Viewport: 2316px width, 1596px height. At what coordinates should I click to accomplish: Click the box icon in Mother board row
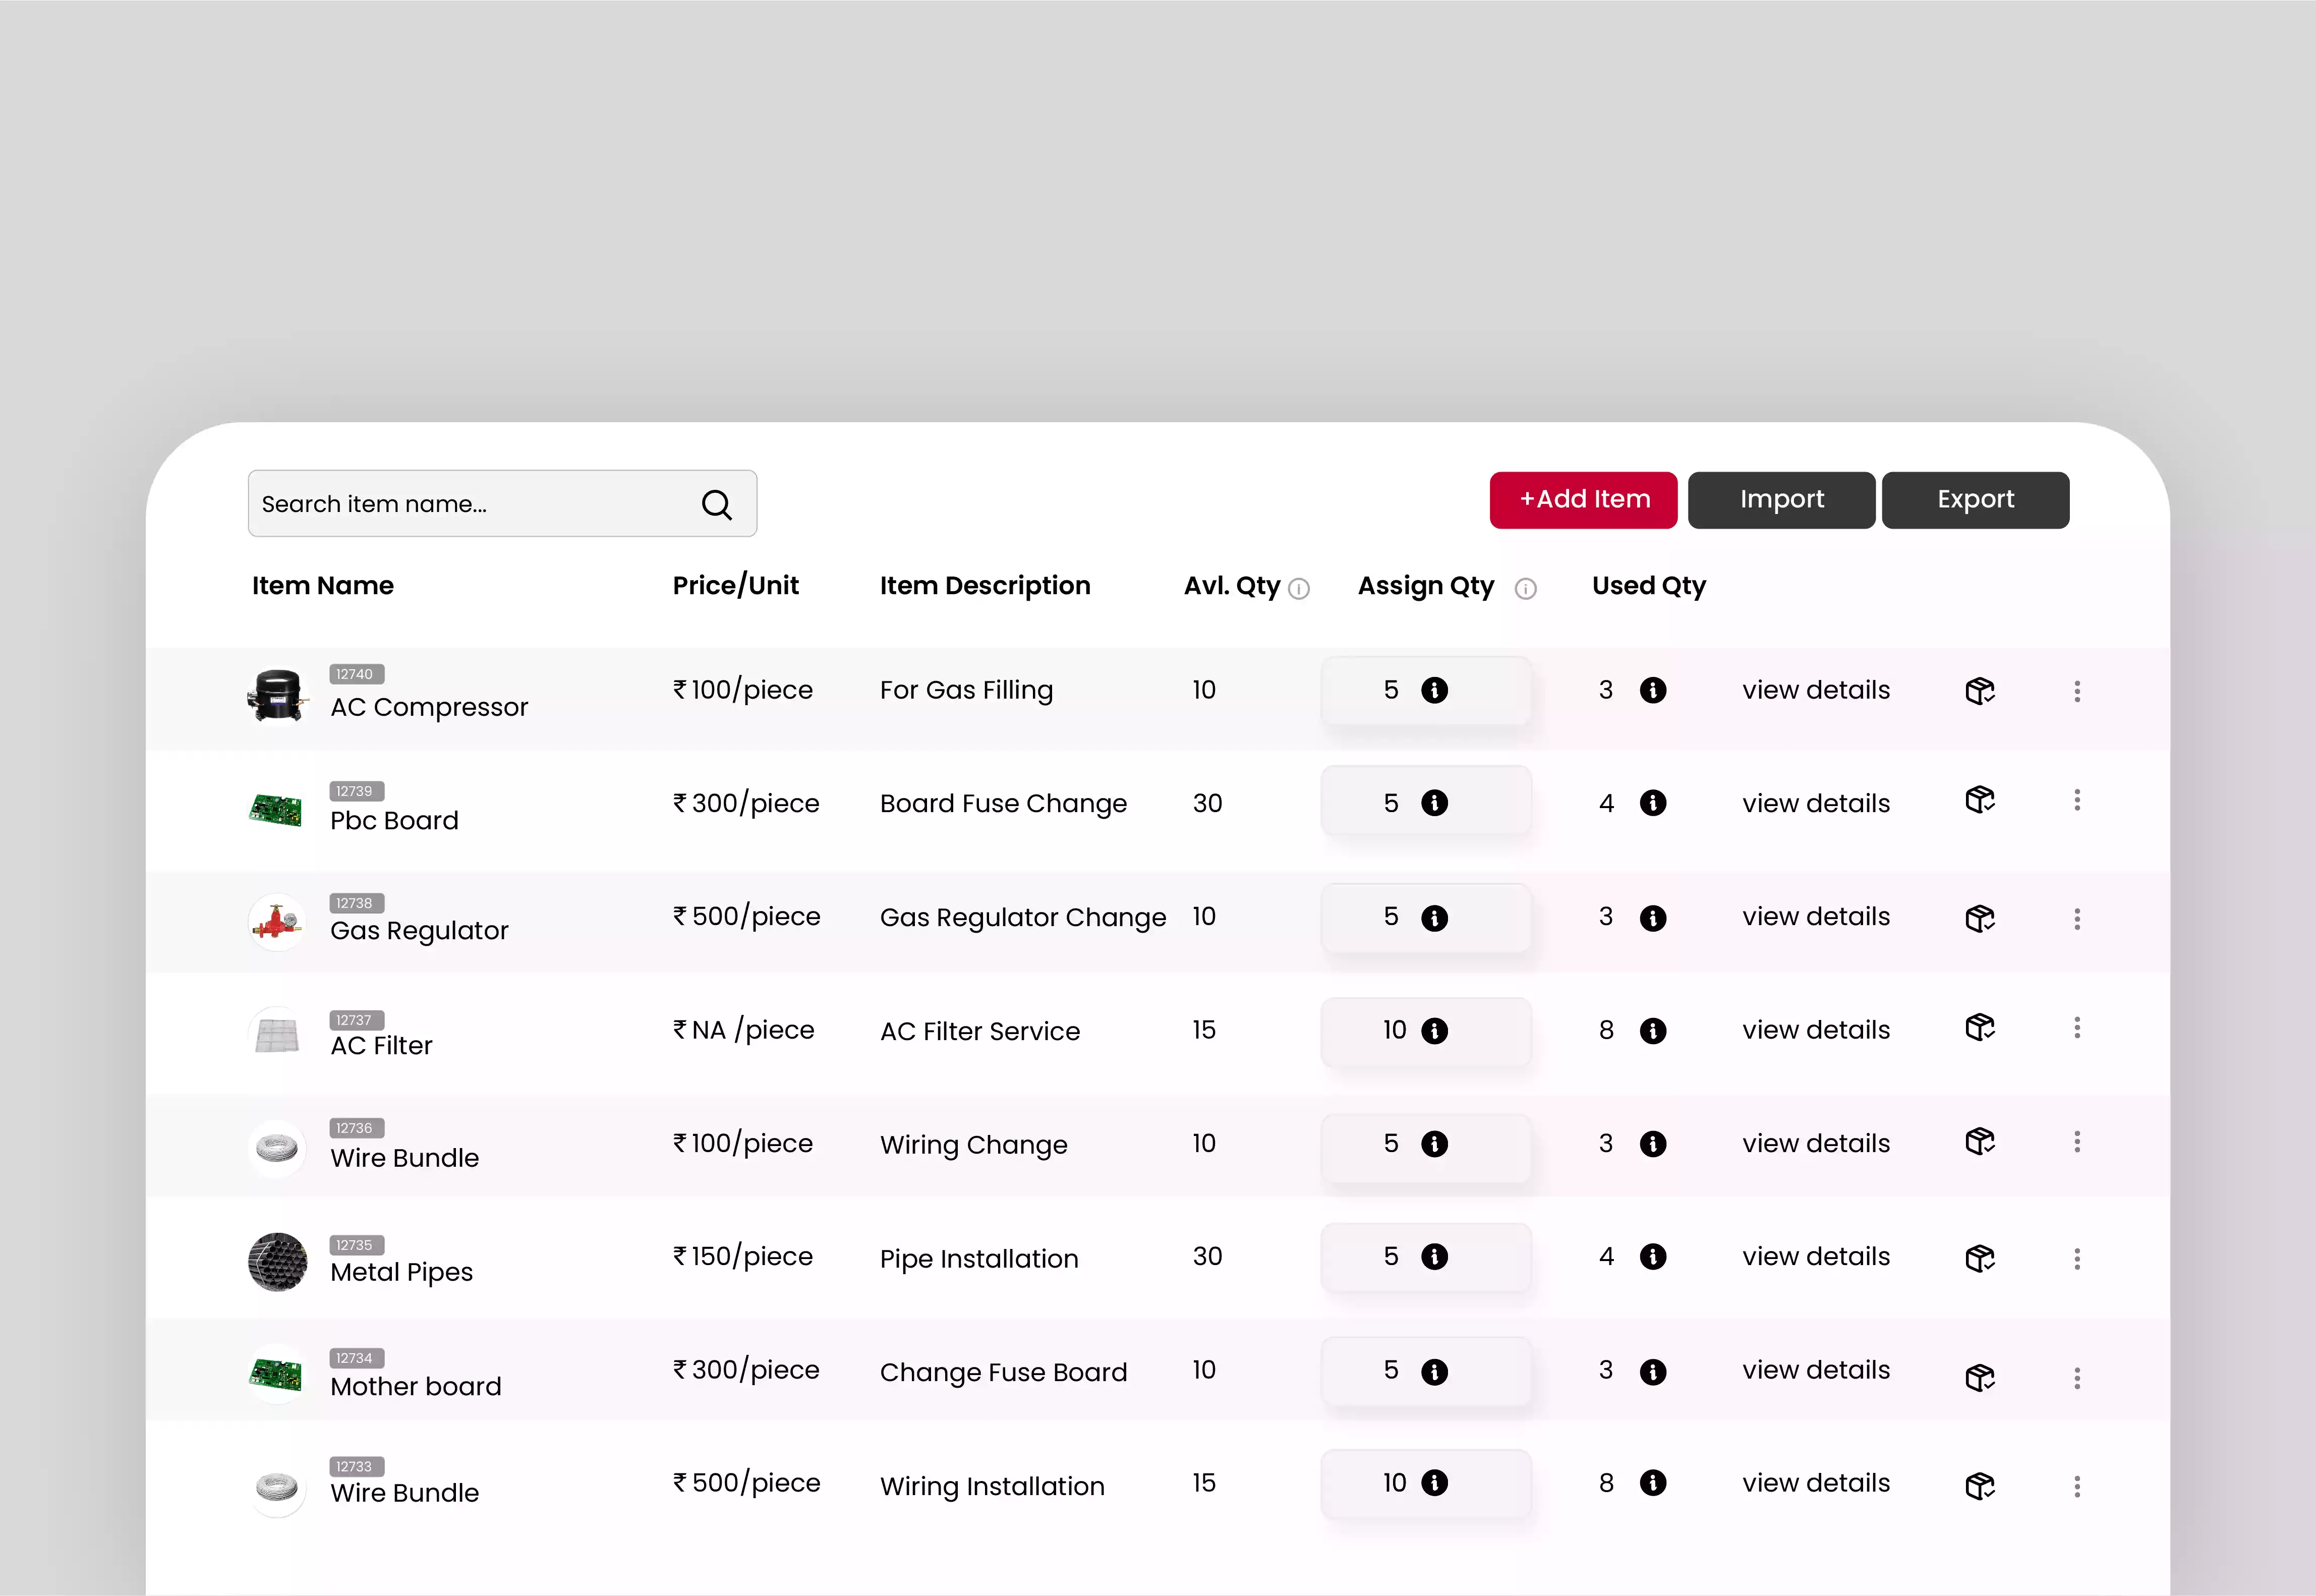[1980, 1378]
